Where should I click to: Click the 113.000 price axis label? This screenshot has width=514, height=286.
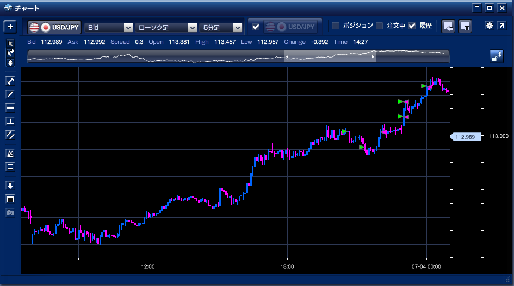499,136
